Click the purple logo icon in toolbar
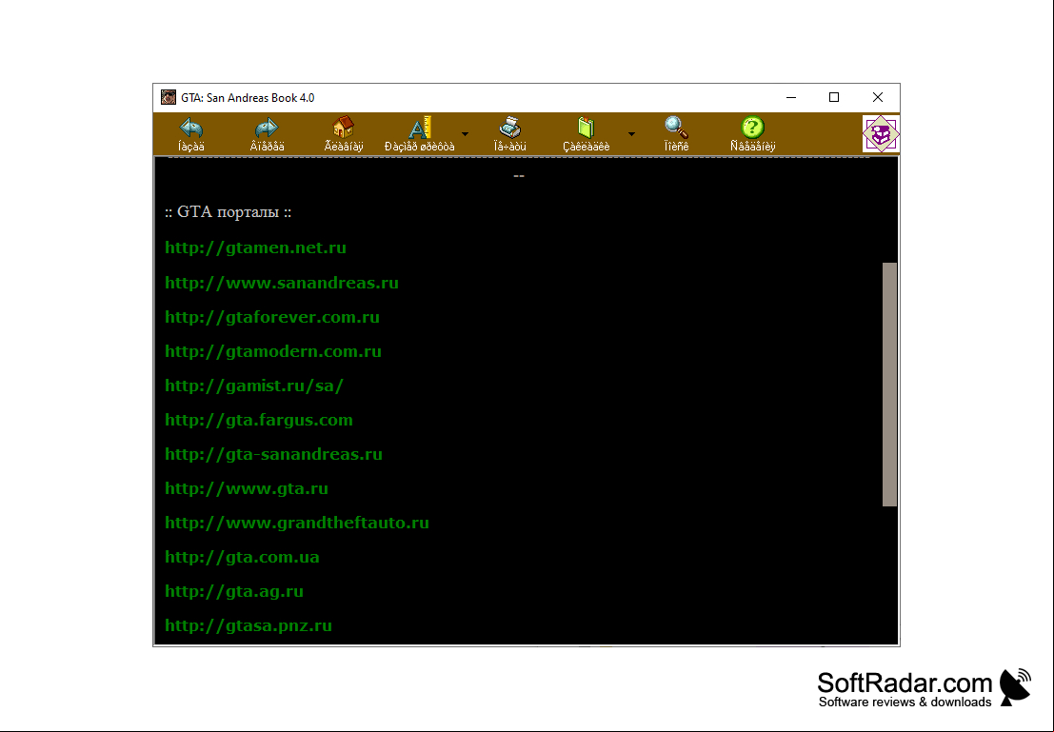This screenshot has width=1054, height=732. click(881, 134)
